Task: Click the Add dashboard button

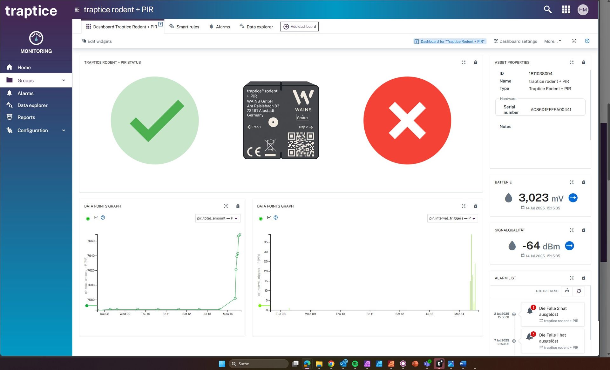Action: tap(299, 27)
